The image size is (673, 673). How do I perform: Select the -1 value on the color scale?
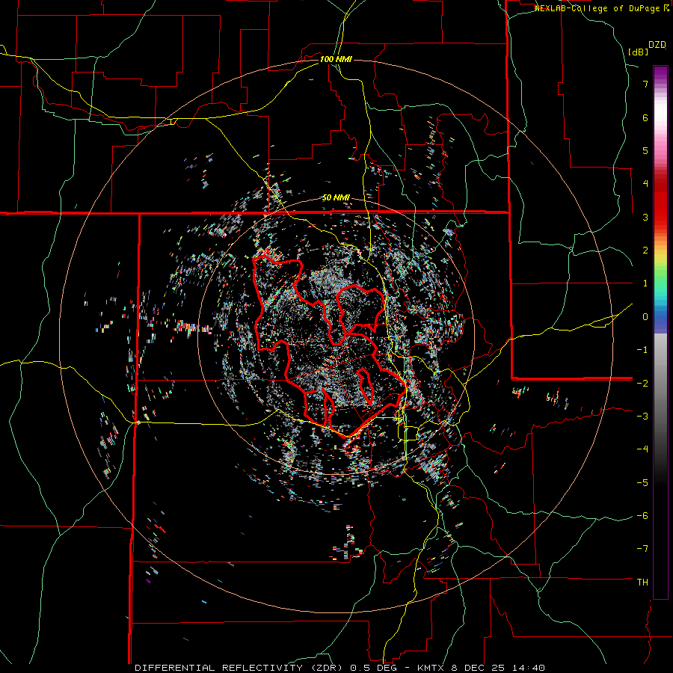[642, 350]
